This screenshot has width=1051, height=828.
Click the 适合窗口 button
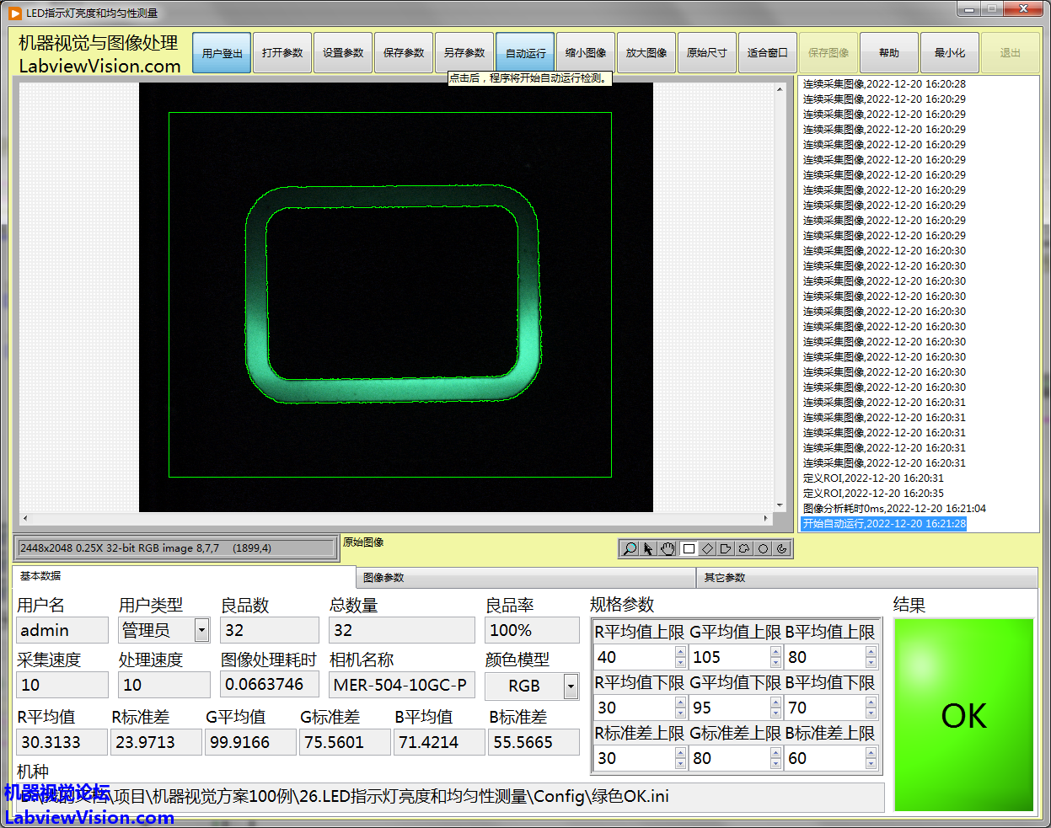[767, 53]
